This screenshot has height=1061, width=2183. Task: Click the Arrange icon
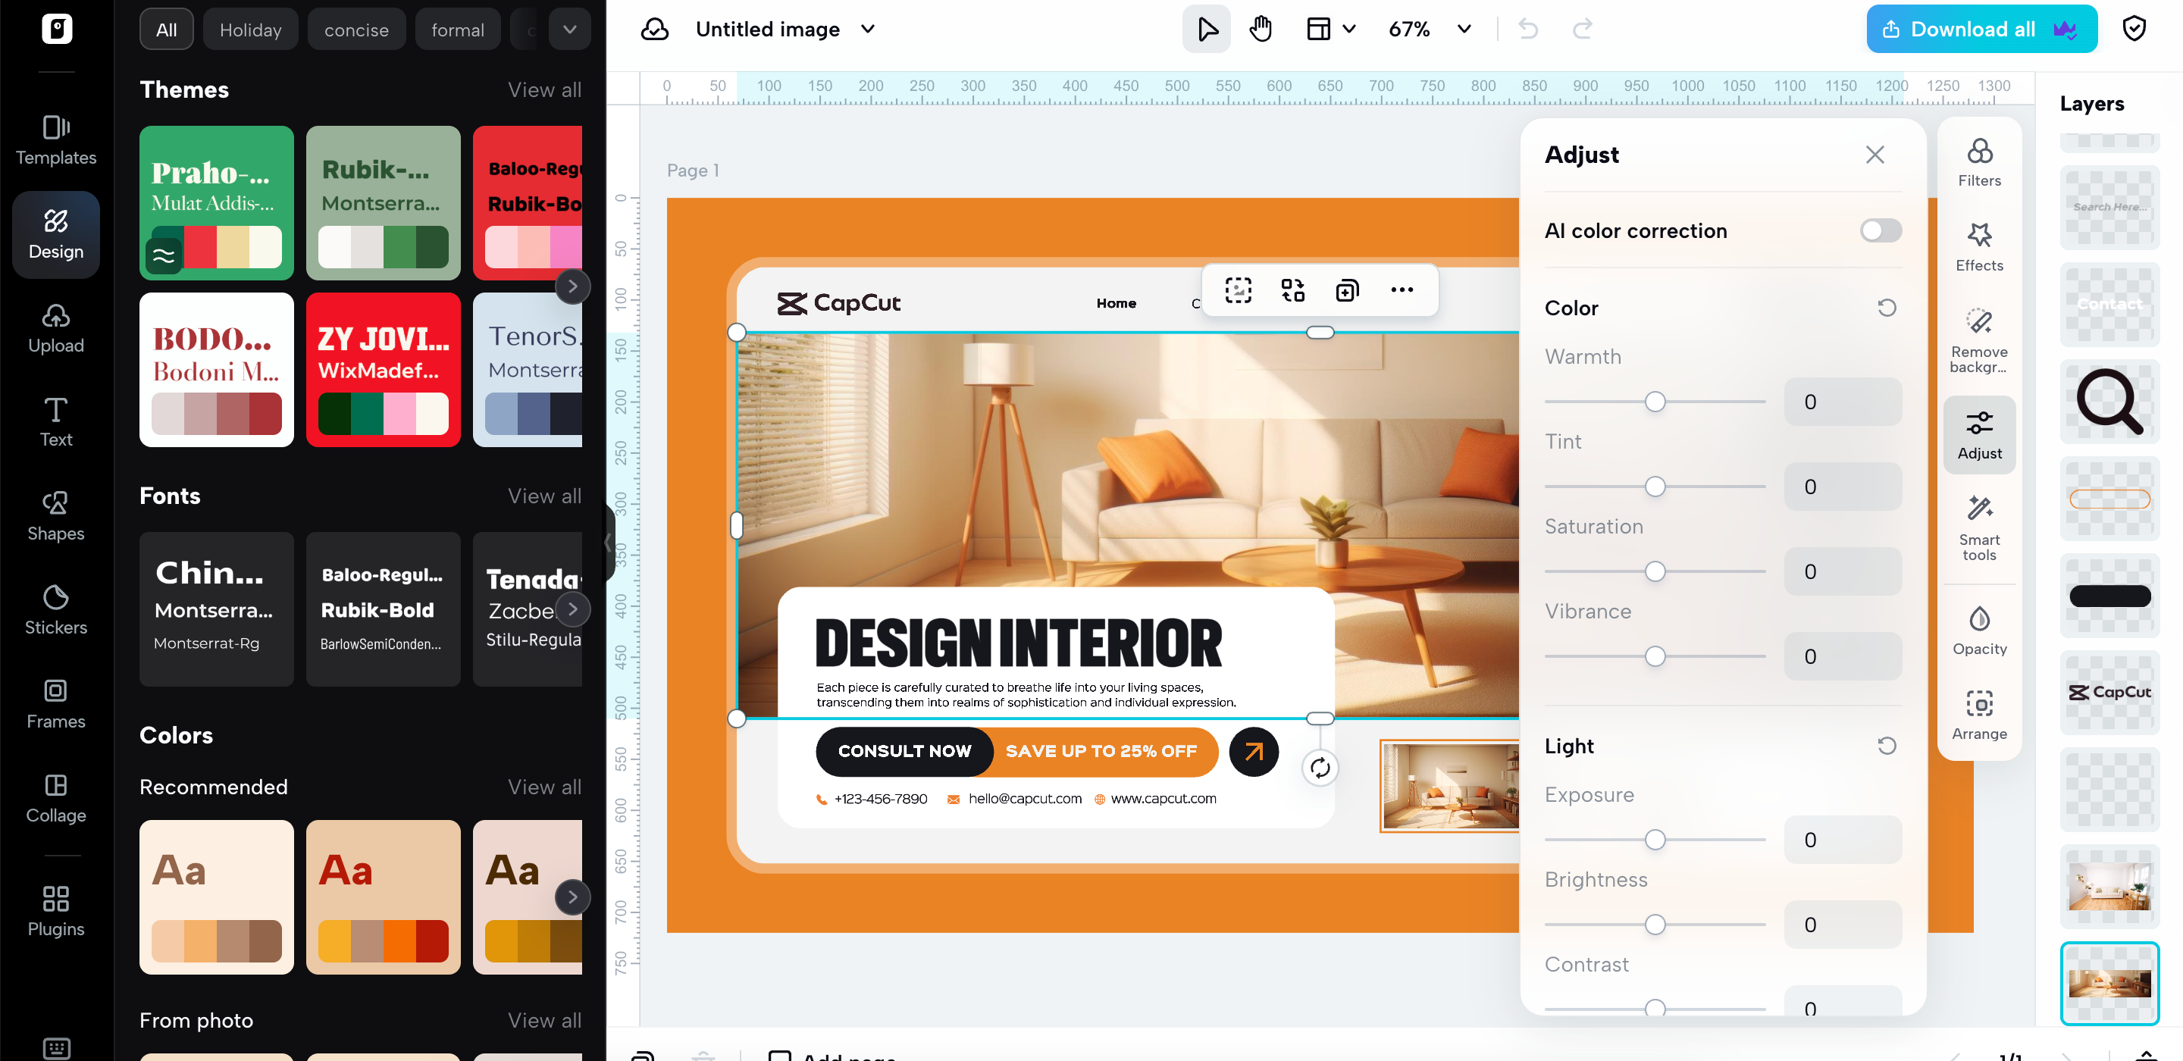(x=1979, y=715)
